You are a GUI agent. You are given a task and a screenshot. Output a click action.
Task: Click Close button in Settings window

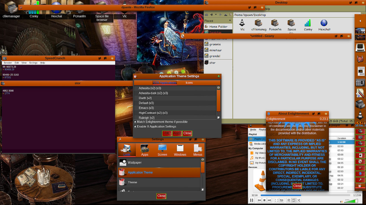tap(161, 196)
